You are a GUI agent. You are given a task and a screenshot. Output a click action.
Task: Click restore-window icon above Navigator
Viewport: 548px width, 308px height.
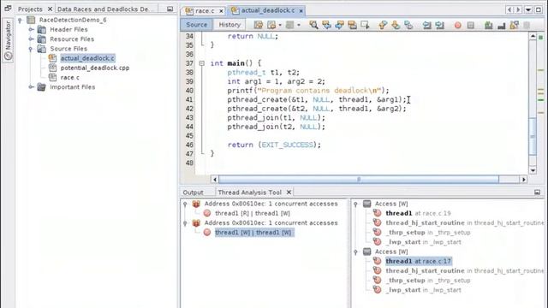[8, 8]
